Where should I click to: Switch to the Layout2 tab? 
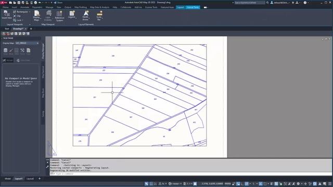pos(30,179)
